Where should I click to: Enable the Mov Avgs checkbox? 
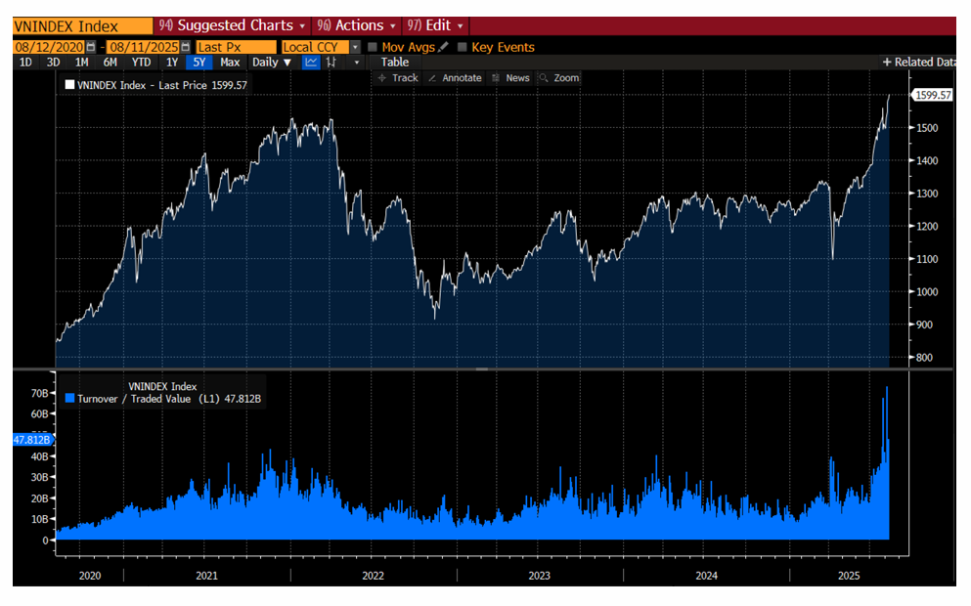pyautogui.click(x=373, y=47)
